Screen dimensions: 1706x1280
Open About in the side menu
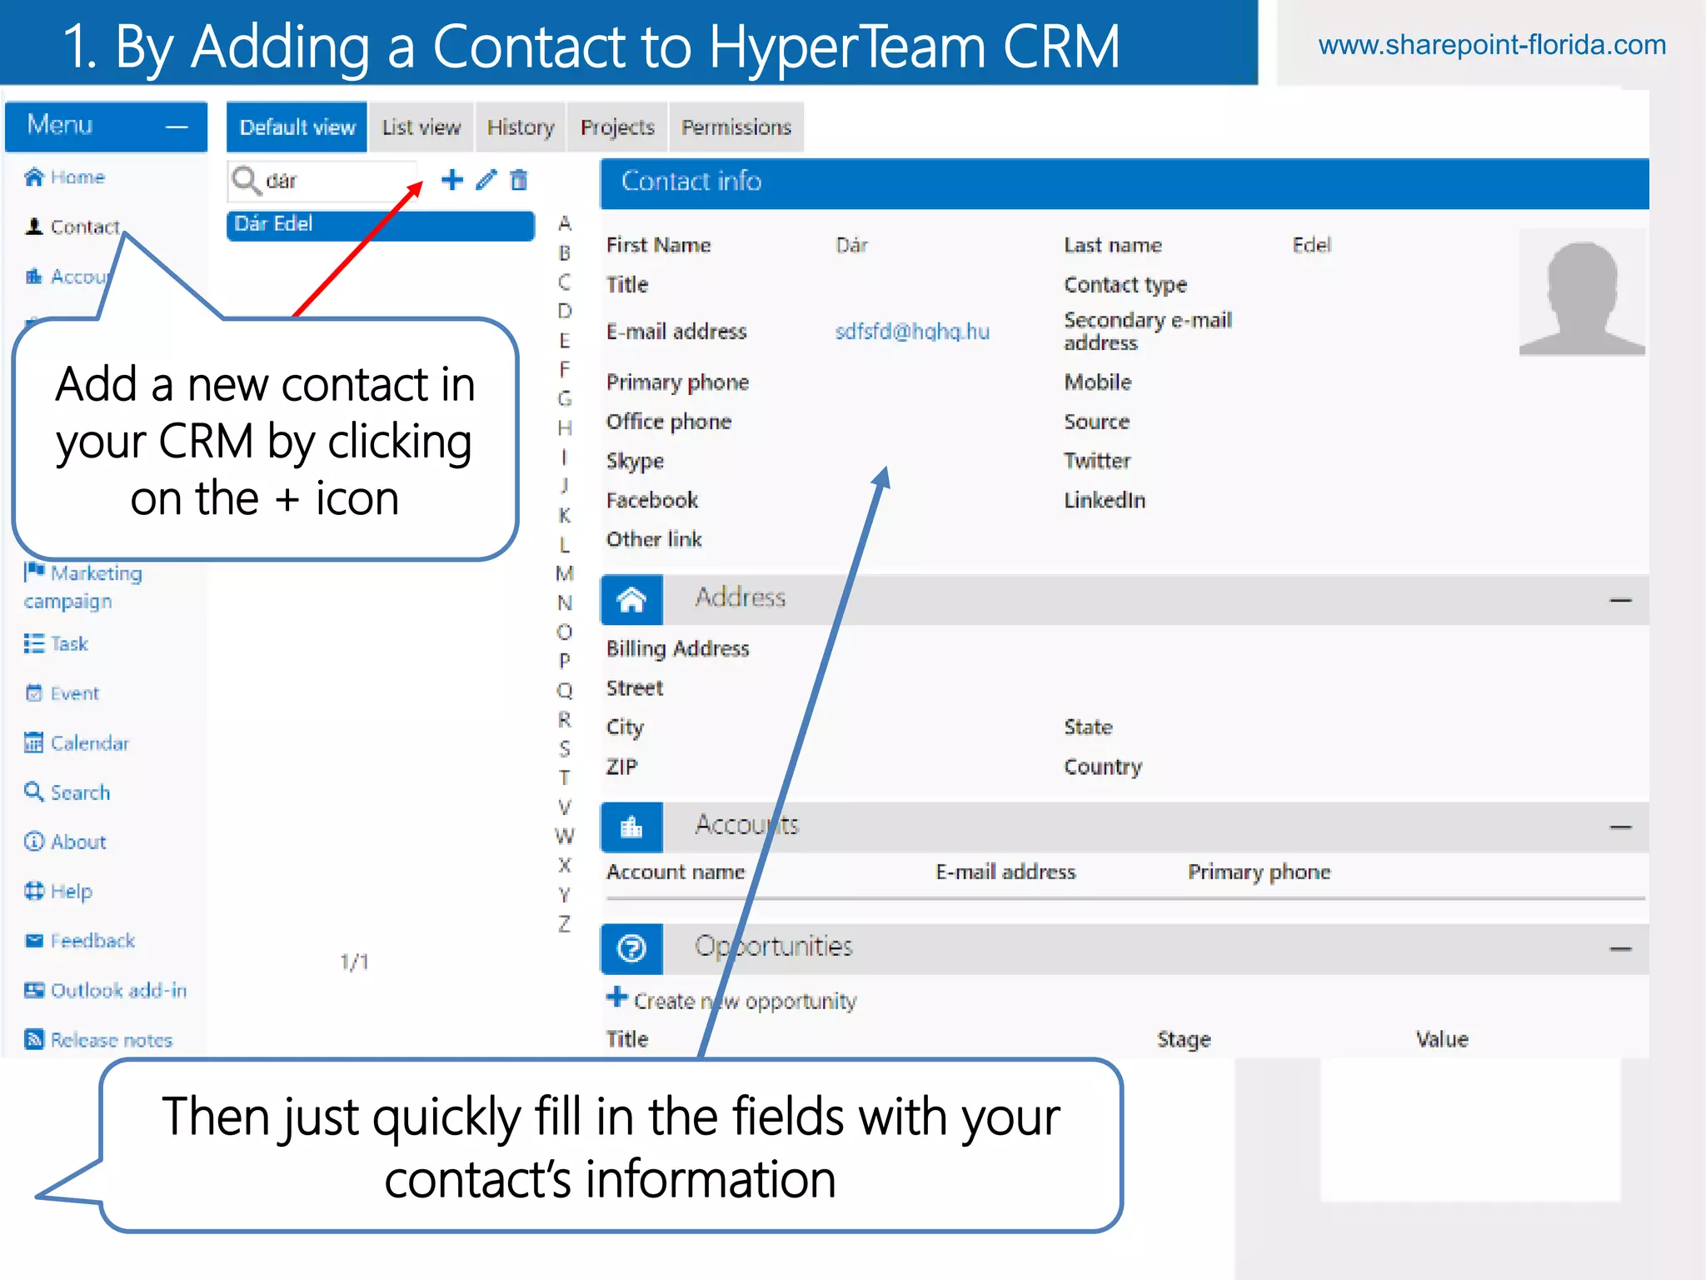(x=65, y=842)
